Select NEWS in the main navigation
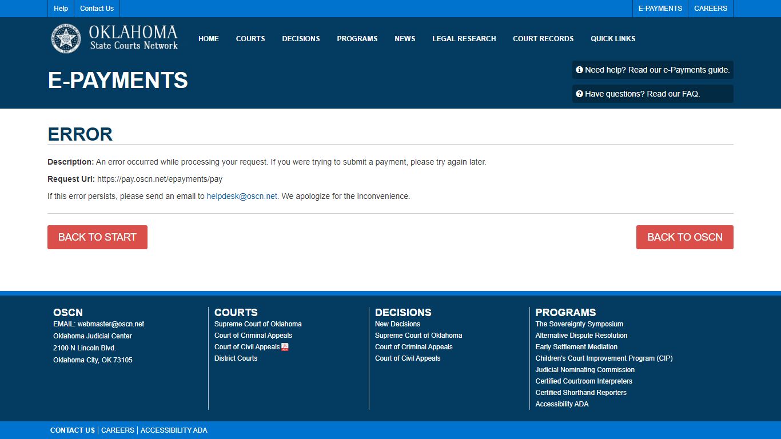The width and height of the screenshot is (781, 439). point(405,39)
